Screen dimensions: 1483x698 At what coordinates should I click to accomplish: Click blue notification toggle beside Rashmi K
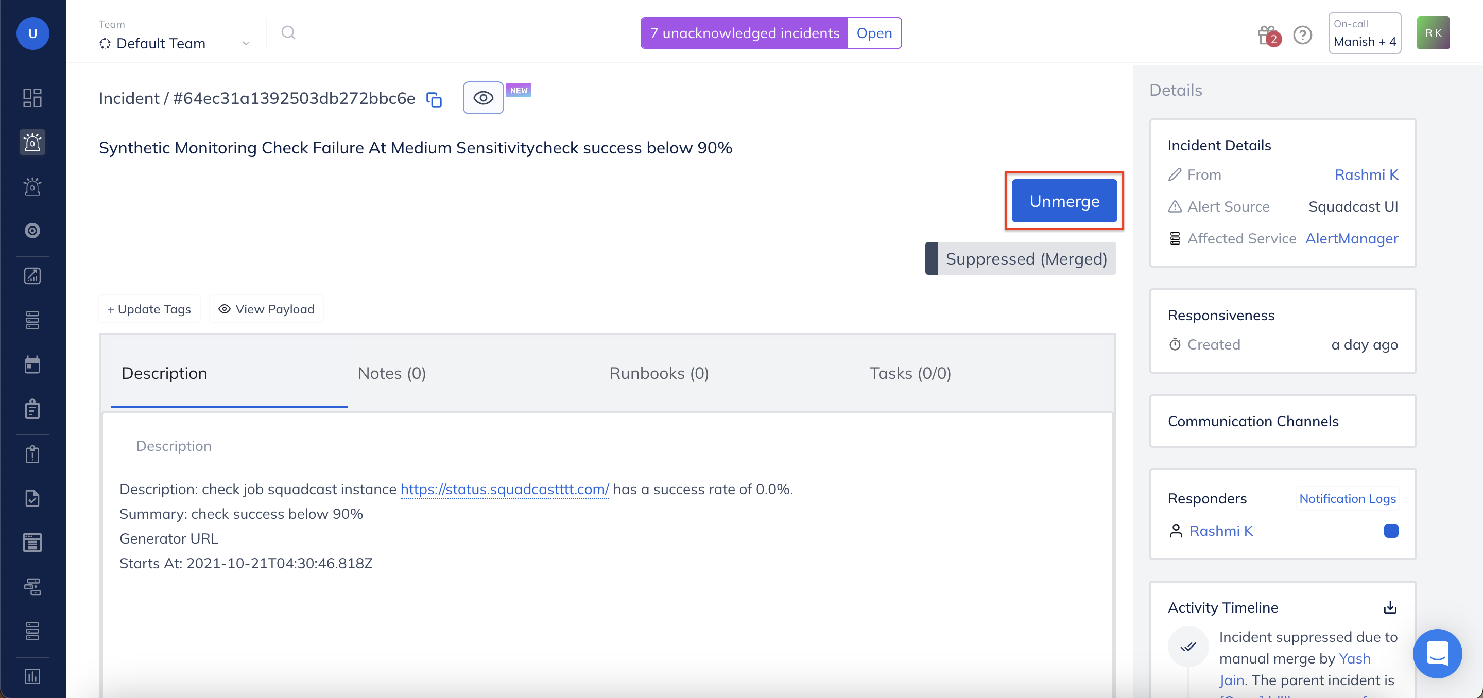[1391, 531]
